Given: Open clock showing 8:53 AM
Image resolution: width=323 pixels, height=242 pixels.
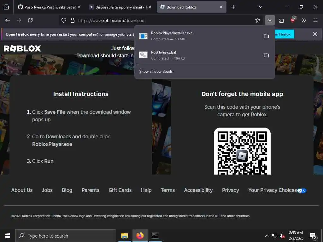Looking at the screenshot, I should click(296, 236).
